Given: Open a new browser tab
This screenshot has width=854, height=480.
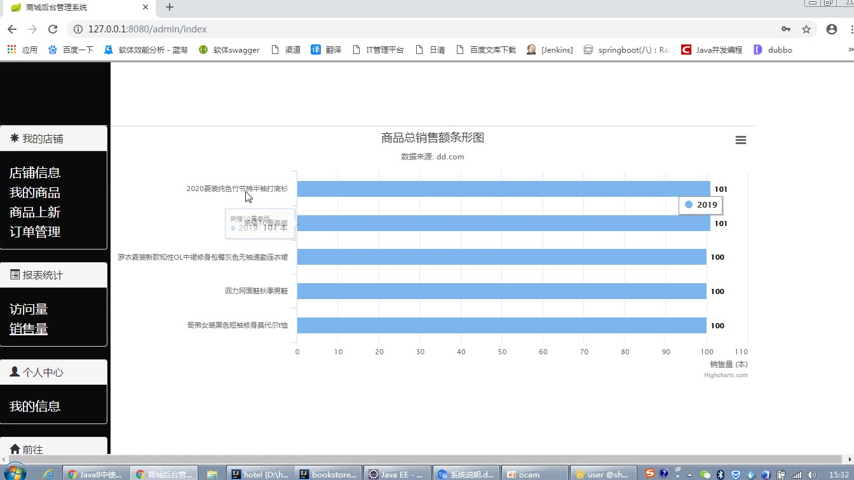Looking at the screenshot, I should (x=170, y=8).
